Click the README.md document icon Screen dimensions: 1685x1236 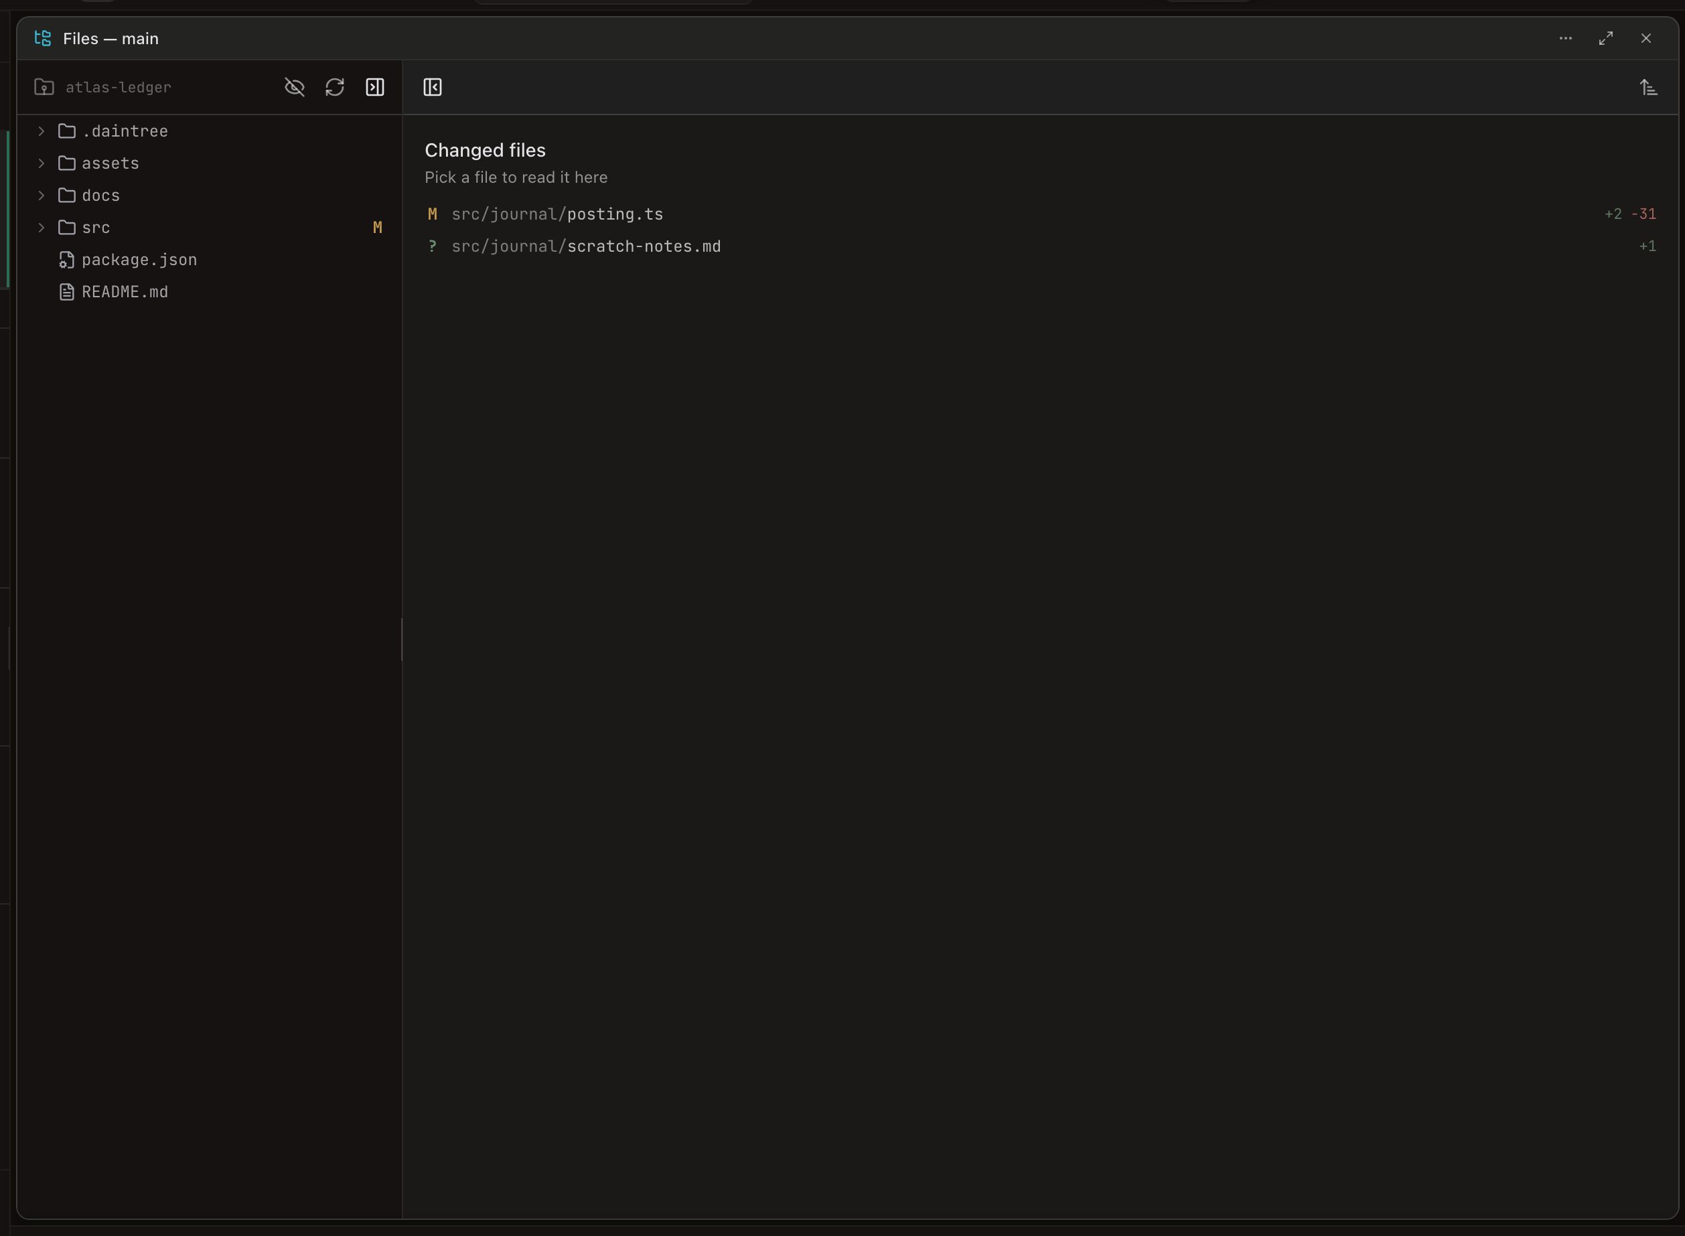coord(66,292)
